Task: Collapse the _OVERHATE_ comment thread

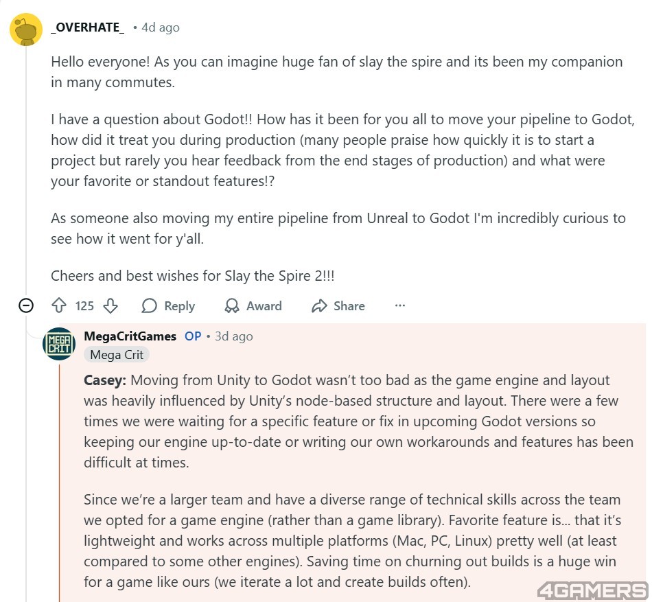Action: [26, 306]
